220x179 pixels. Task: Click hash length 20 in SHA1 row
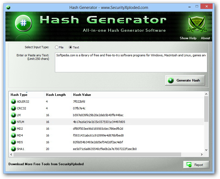click(x=48, y=149)
